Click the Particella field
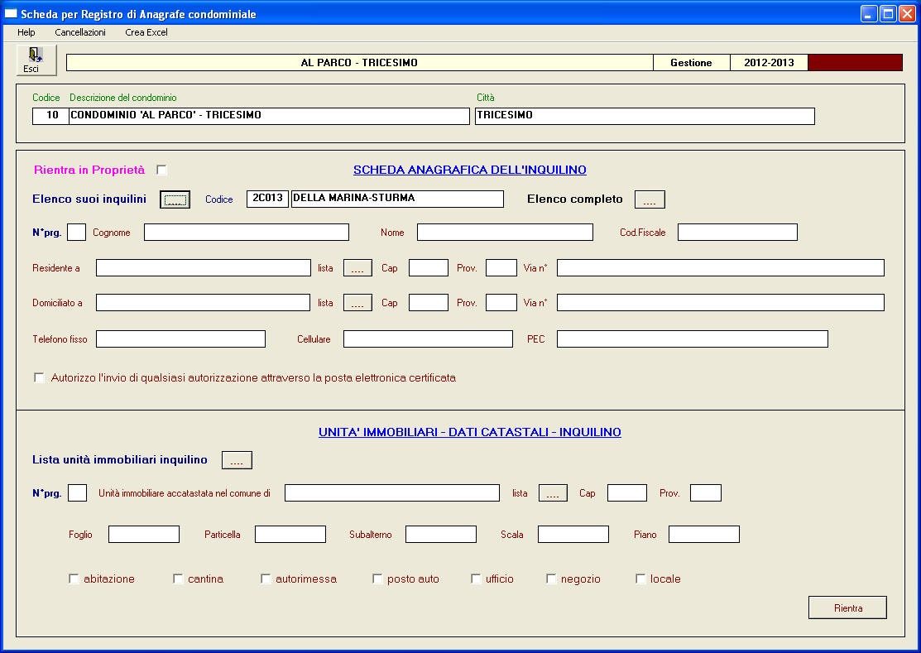 290,535
